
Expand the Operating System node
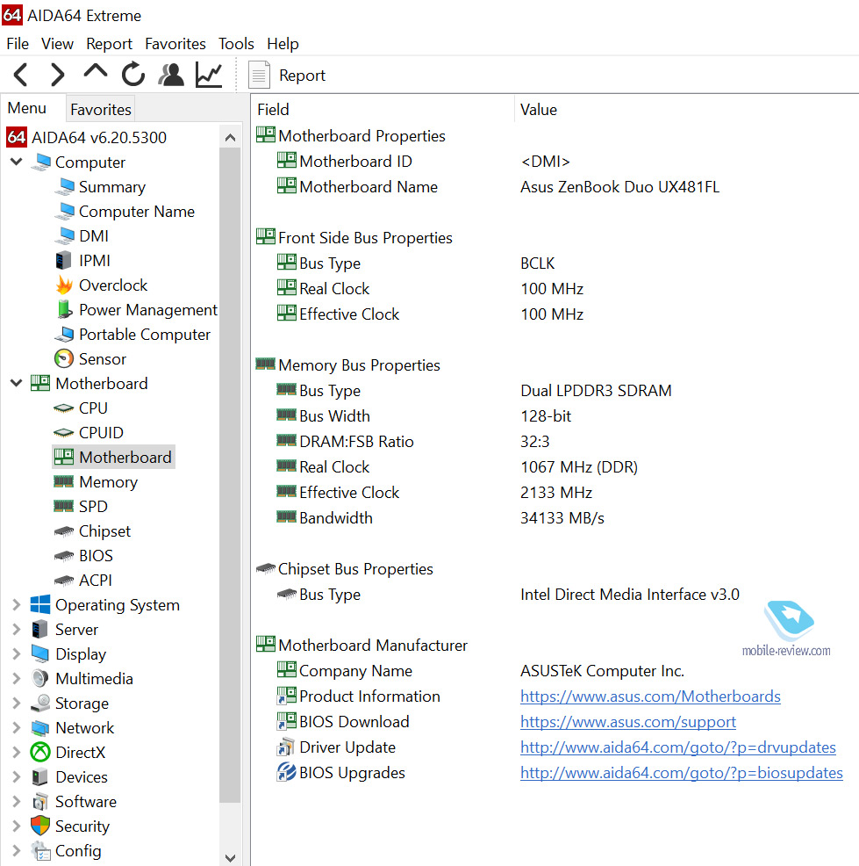(17, 605)
